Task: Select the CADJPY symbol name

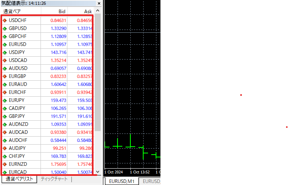Action: (17, 108)
